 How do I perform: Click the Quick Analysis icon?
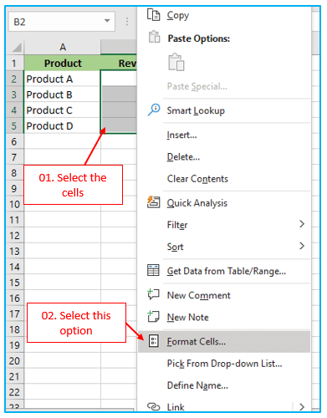click(153, 202)
